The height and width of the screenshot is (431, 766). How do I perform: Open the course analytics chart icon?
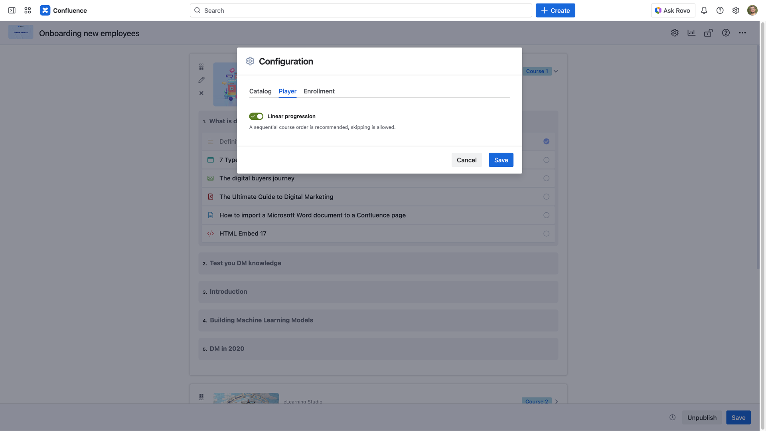tap(691, 33)
